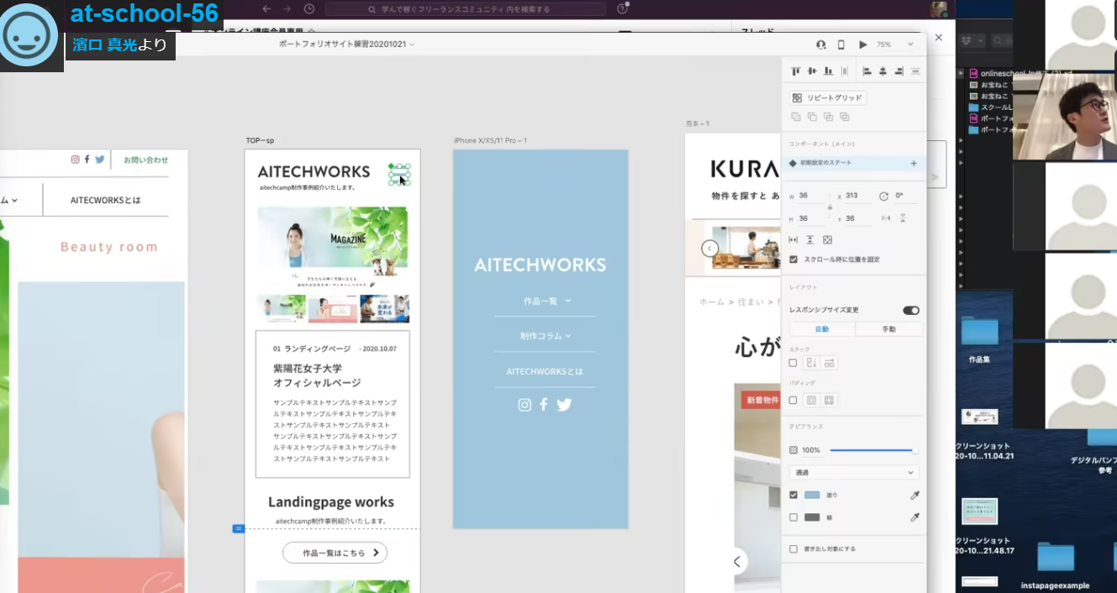Toggle the 塗り fill checkbox
The height and width of the screenshot is (593, 1117).
click(x=793, y=495)
